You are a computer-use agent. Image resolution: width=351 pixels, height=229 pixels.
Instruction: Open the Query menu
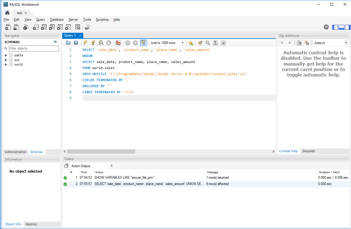(x=41, y=20)
